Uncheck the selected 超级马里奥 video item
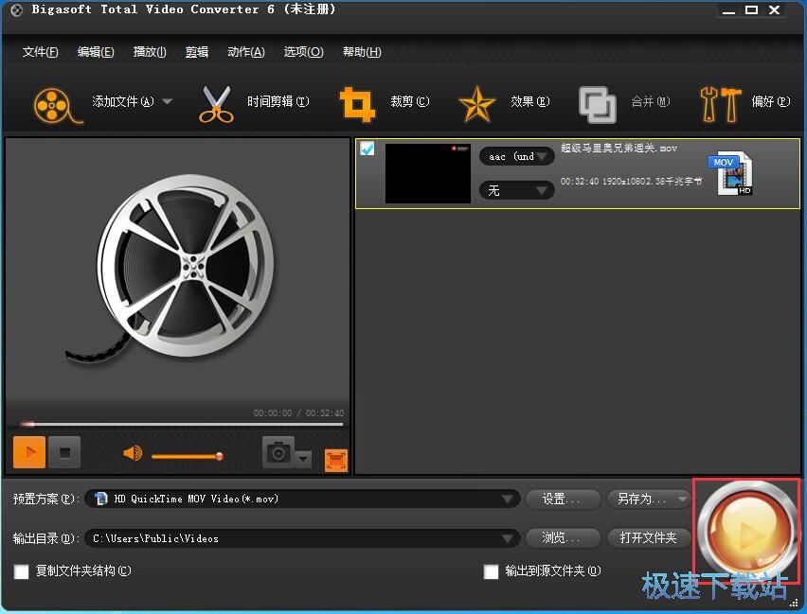 [x=367, y=148]
